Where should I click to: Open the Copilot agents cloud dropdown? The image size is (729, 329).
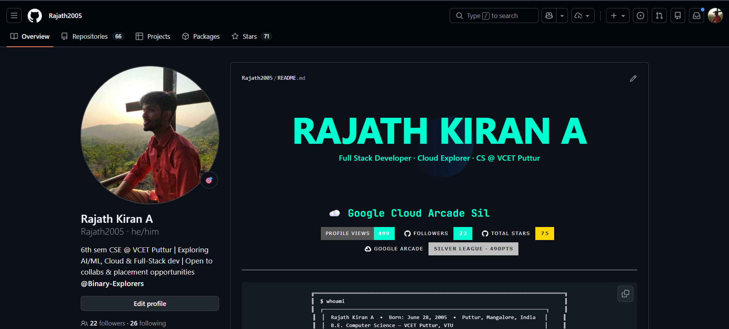click(x=583, y=16)
